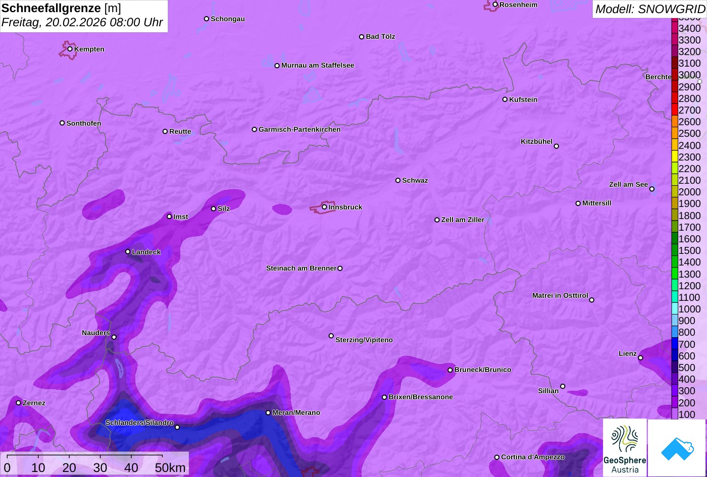Pick the 700 m blue legend swatch
The width and height of the screenshot is (707, 477).
click(675, 344)
